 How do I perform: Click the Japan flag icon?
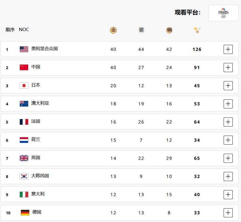point(24,86)
